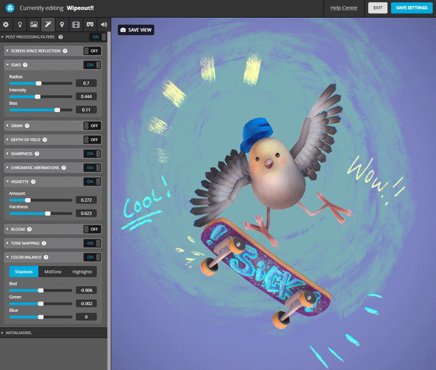Open the VR headset settings tab
Image resolution: width=436 pixels, height=370 pixels.
(90, 25)
